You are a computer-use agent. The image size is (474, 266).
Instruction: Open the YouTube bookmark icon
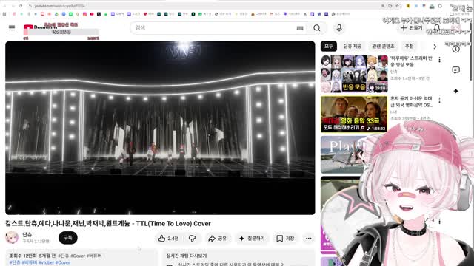coord(92,14)
